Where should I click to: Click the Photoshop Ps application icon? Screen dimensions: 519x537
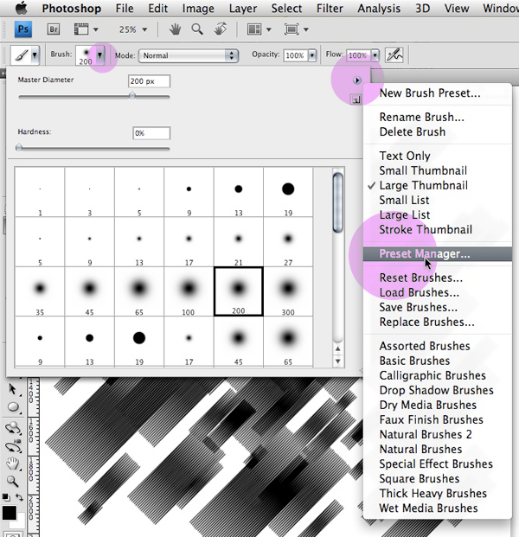(23, 29)
